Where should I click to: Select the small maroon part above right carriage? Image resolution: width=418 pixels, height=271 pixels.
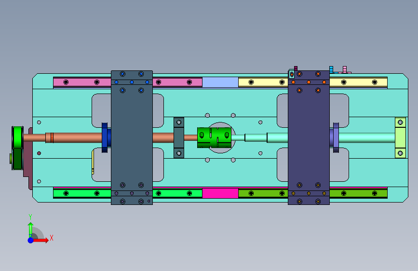(296, 68)
